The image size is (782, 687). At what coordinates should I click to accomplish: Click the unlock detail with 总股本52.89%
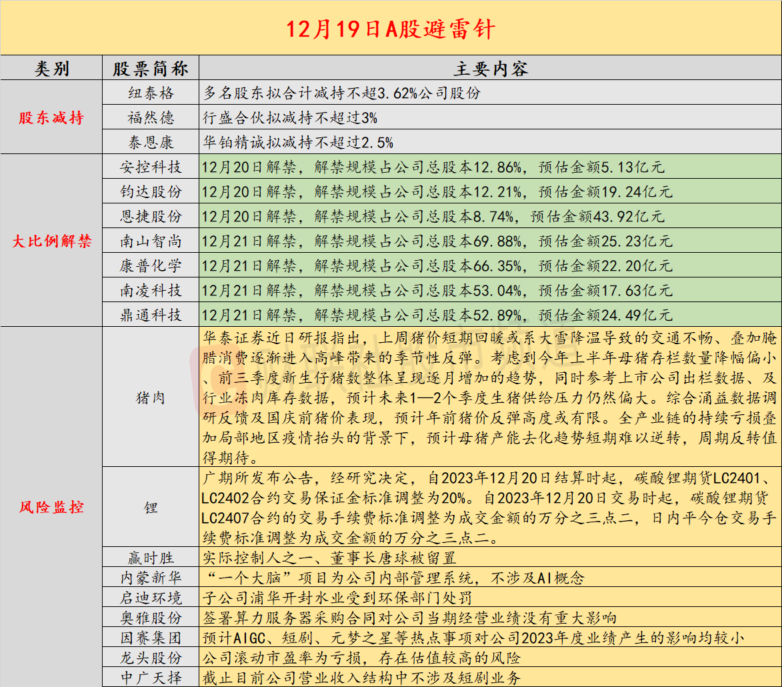click(x=437, y=315)
